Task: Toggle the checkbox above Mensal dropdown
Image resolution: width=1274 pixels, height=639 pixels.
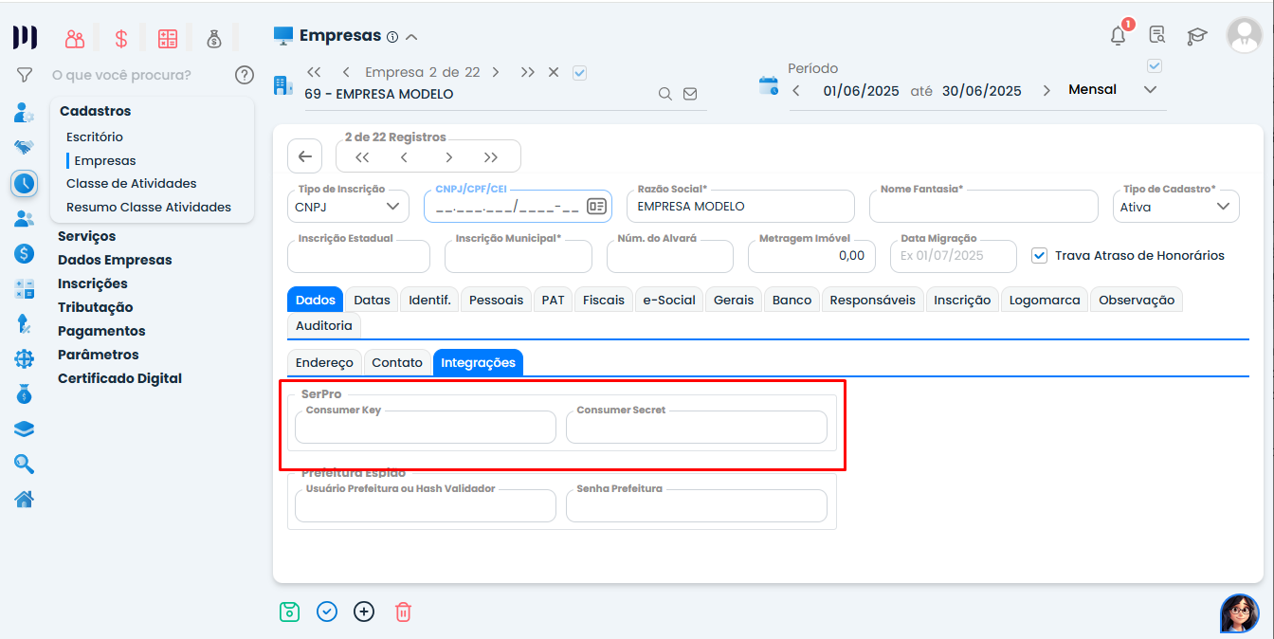Action: pyautogui.click(x=1155, y=65)
